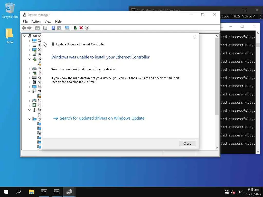Open the Action menu

[36, 22]
